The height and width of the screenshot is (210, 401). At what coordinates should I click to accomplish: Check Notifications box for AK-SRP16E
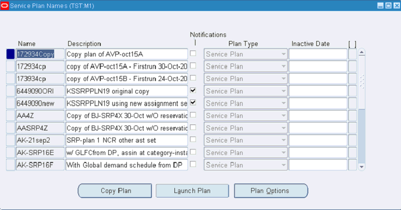193,152
